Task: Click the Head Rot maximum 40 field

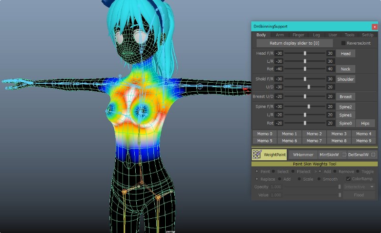Action: coord(330,69)
